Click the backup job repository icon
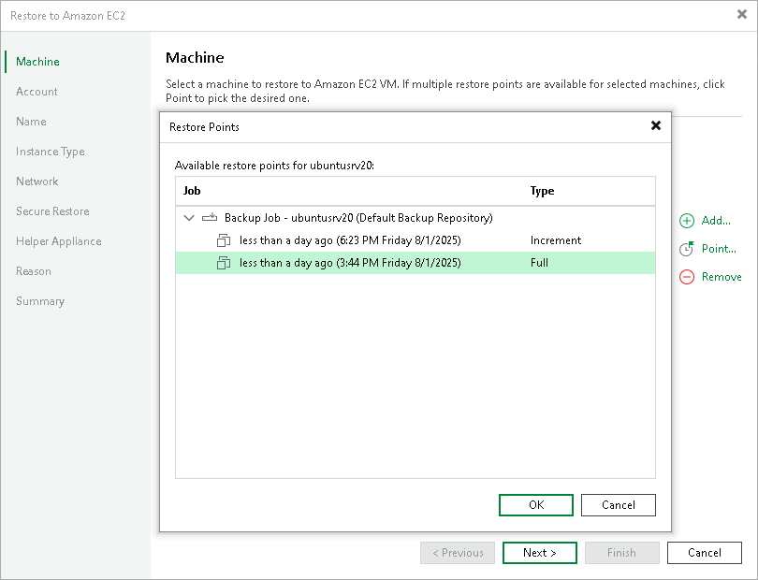 click(210, 217)
